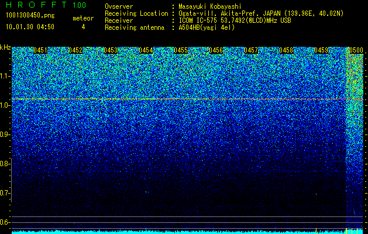Click the 0456 time marker
The image size is (368, 234).
click(x=216, y=50)
